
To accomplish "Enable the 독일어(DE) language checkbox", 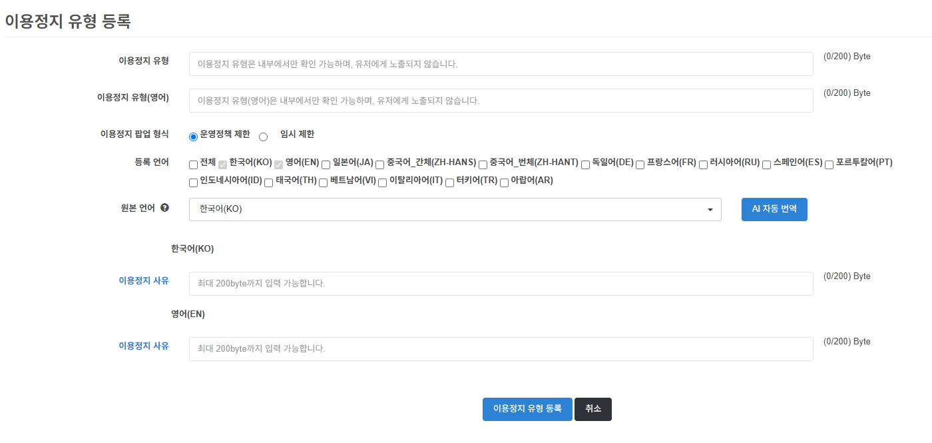I will point(585,165).
